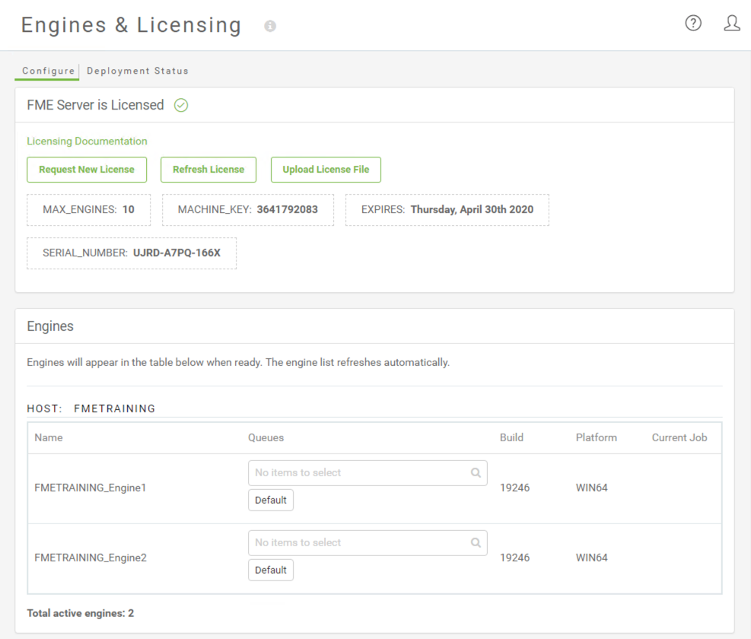Click the green licensed checkmark icon
This screenshot has height=639, width=751.
coord(181,105)
